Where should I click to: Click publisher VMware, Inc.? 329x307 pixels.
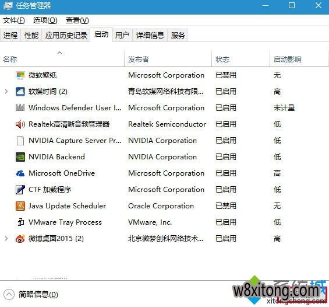pos(150,222)
